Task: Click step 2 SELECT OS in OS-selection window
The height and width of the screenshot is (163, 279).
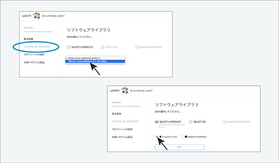Action: click(197, 122)
